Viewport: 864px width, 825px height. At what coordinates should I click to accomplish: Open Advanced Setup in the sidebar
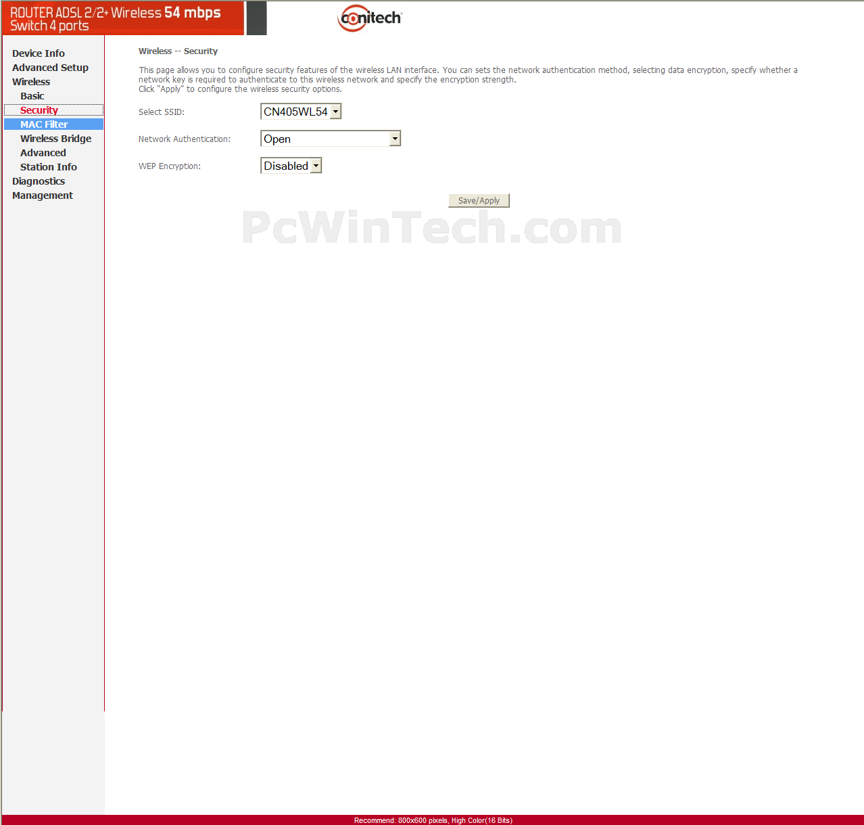[x=50, y=68]
